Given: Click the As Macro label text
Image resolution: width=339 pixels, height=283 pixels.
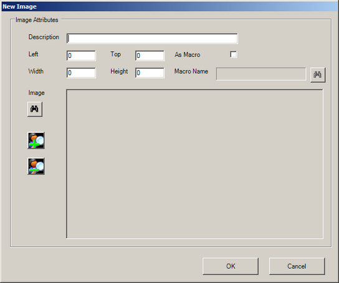Looking at the screenshot, I should coord(187,55).
